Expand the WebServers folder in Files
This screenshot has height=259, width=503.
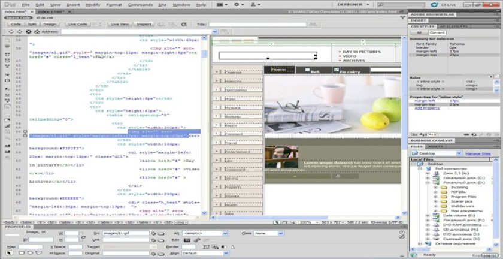[435, 206]
